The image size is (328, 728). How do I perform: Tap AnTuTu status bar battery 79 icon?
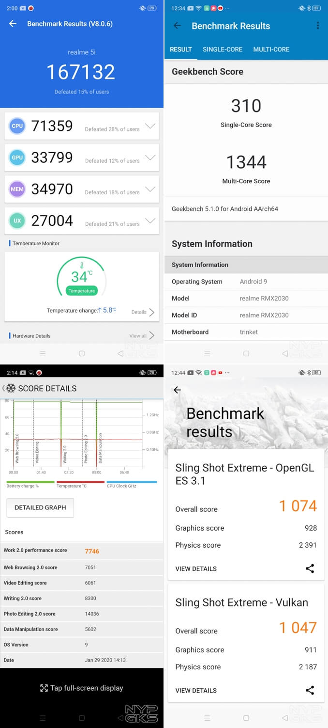point(152,8)
